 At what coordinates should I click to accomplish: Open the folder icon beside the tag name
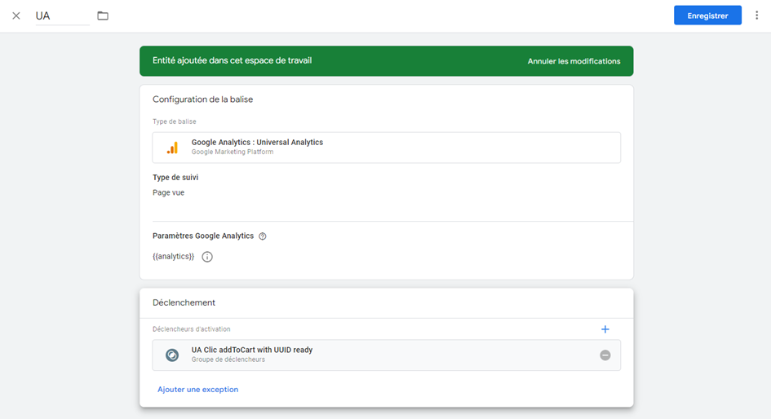(103, 15)
